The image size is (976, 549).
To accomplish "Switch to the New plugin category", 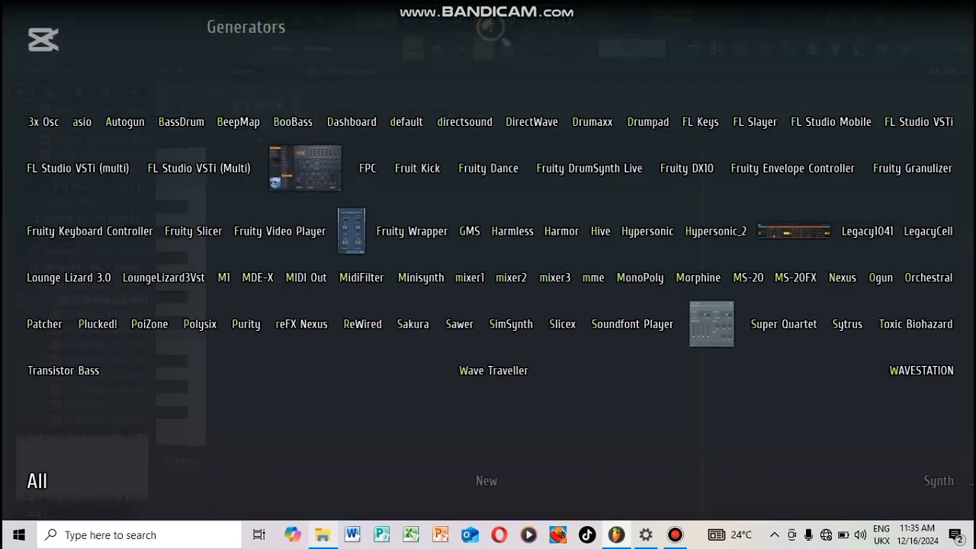I will (x=486, y=481).
